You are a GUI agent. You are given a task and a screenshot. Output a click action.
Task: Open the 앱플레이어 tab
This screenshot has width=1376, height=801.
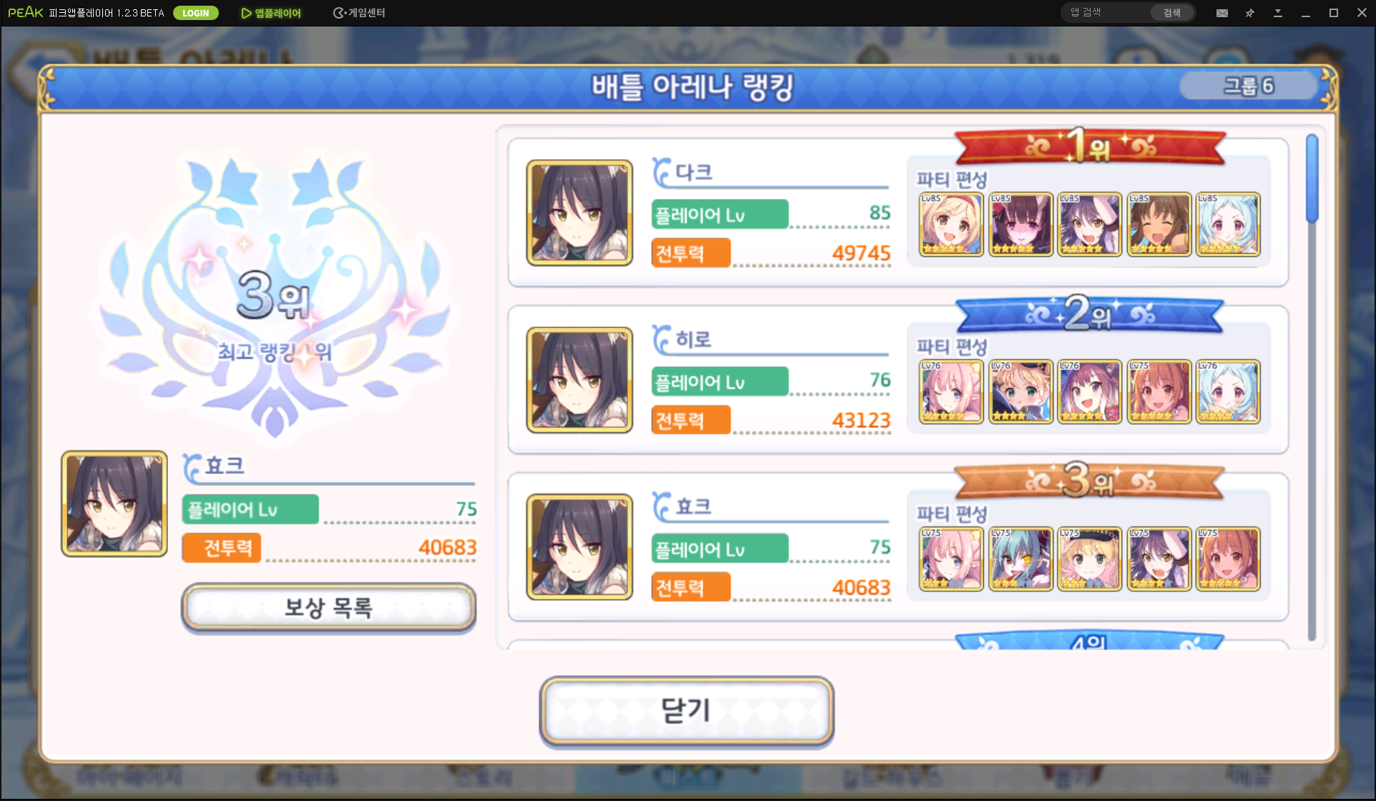(x=271, y=13)
